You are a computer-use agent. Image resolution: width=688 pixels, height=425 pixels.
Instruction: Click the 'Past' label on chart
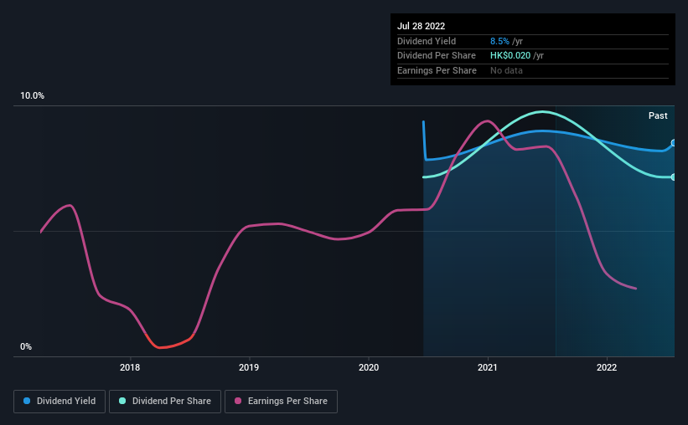(x=658, y=115)
